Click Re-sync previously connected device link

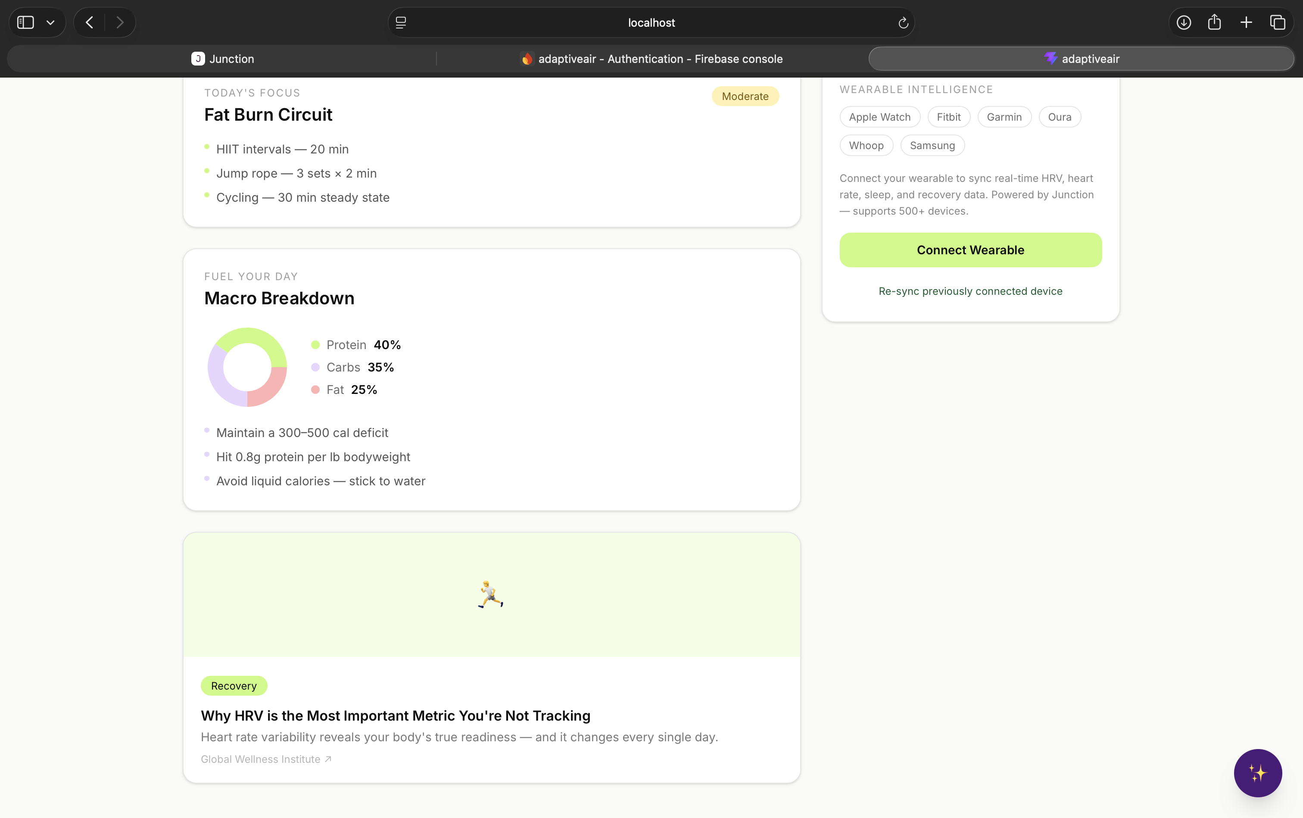click(x=970, y=291)
